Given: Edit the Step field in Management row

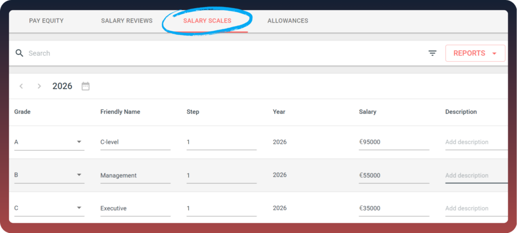Looking at the screenshot, I should click(222, 175).
